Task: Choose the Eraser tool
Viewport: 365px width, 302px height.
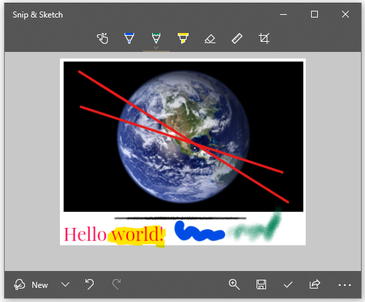Action: coord(210,38)
